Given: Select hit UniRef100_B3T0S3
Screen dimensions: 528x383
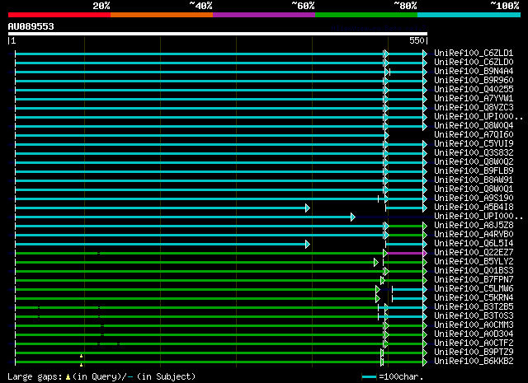Looking at the screenshot, I should pyautogui.click(x=474, y=316).
